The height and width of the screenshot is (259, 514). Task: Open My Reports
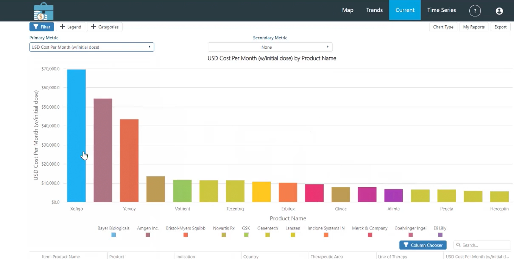coord(474,27)
